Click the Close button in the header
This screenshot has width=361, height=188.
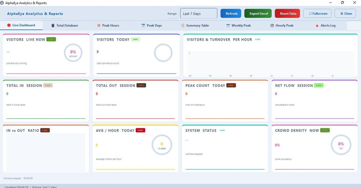point(345,14)
